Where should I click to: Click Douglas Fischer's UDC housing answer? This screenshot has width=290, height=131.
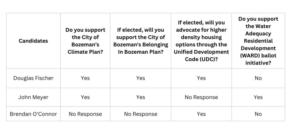coord(201,78)
